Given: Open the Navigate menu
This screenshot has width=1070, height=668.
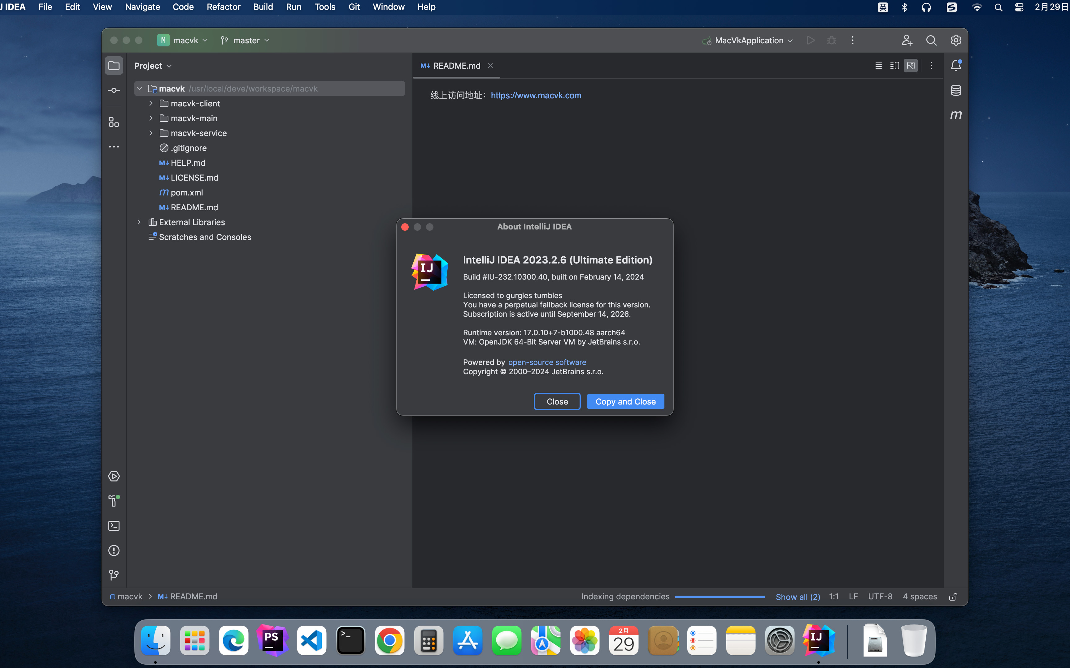Looking at the screenshot, I should pyautogui.click(x=142, y=7).
